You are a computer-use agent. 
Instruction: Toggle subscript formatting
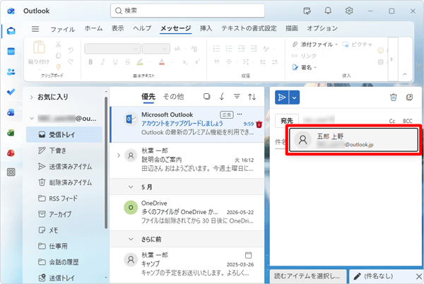pyautogui.click(x=185, y=62)
